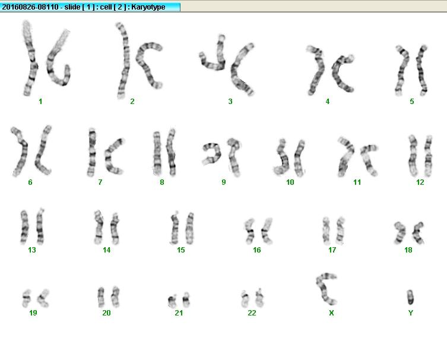Click the green label "21"

179,313
